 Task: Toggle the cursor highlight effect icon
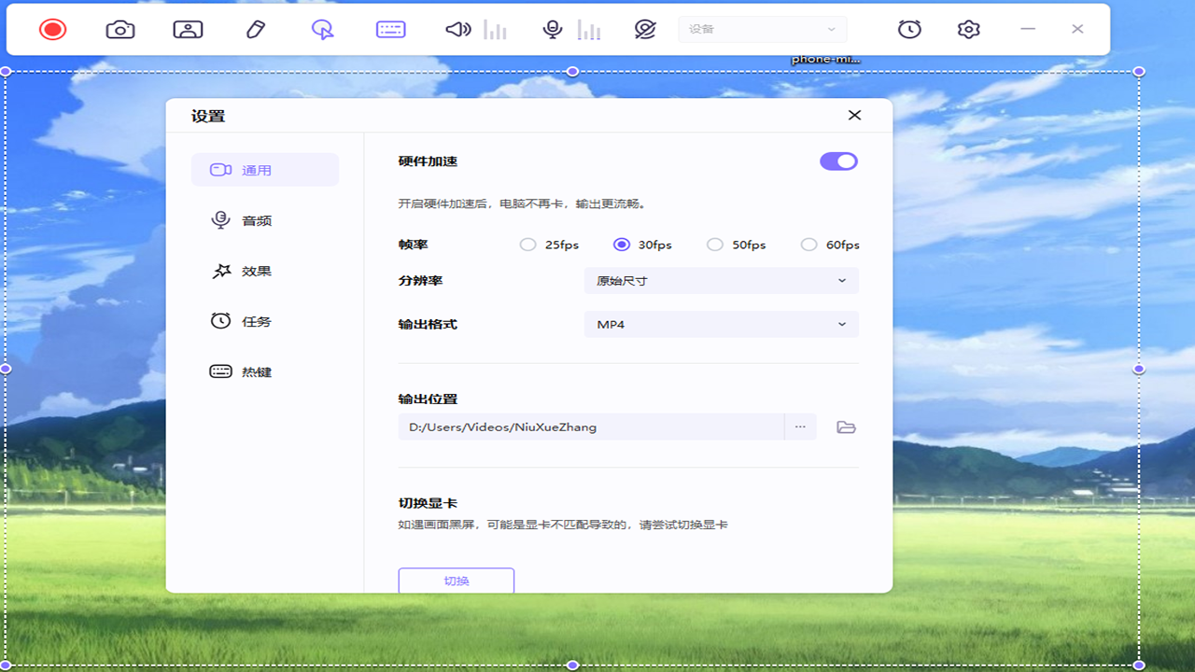(x=321, y=29)
